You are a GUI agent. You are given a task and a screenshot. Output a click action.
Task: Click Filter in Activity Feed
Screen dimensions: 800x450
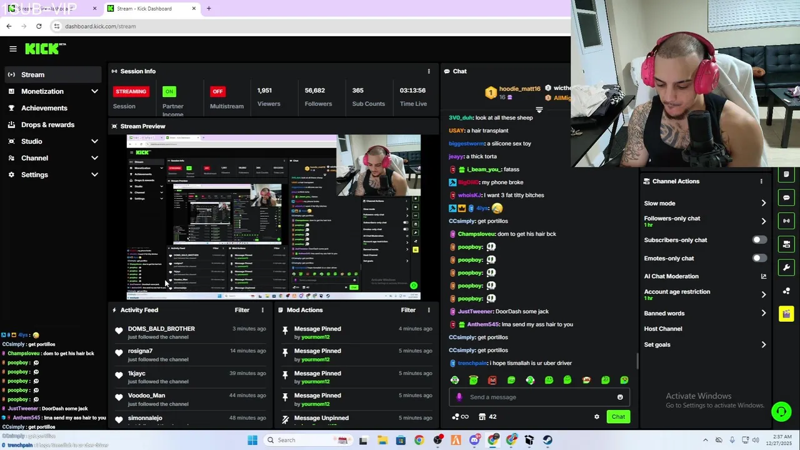coord(242,310)
